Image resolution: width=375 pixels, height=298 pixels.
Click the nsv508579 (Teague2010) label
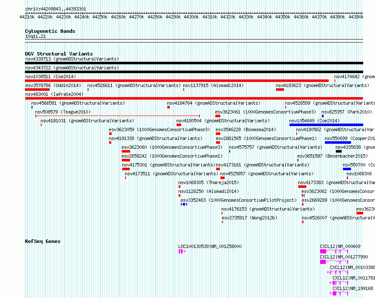click(63, 112)
